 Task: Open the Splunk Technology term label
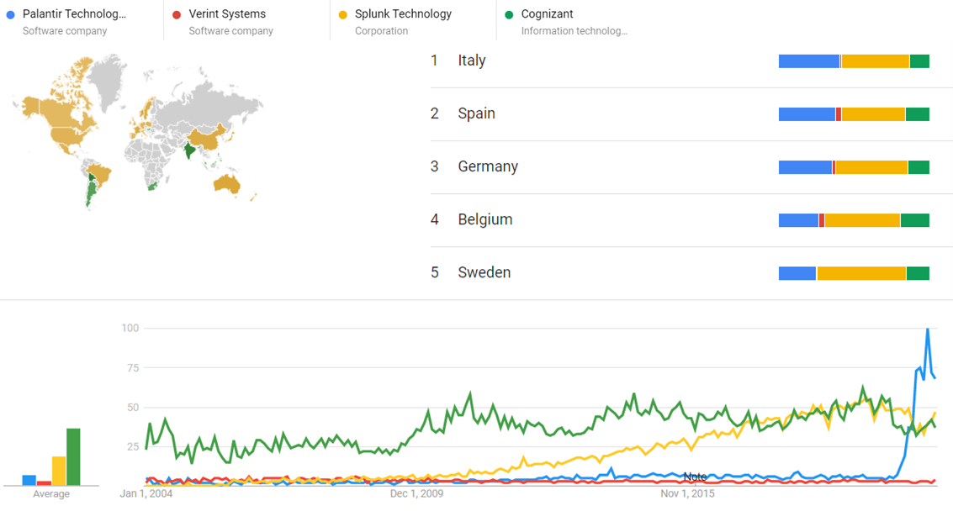coord(403,14)
